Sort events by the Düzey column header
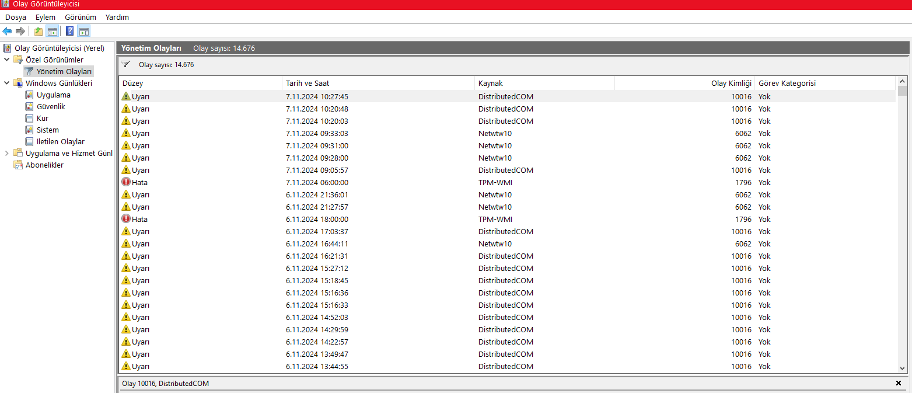Viewport: 912px width, 393px height. tap(200, 83)
